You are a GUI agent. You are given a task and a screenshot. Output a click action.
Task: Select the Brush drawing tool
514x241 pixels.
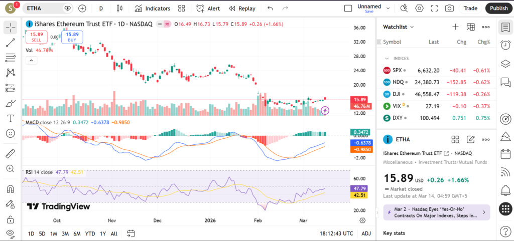pyautogui.click(x=10, y=103)
